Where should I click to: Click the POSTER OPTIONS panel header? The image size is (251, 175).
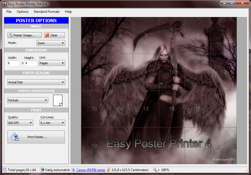pos(36,20)
